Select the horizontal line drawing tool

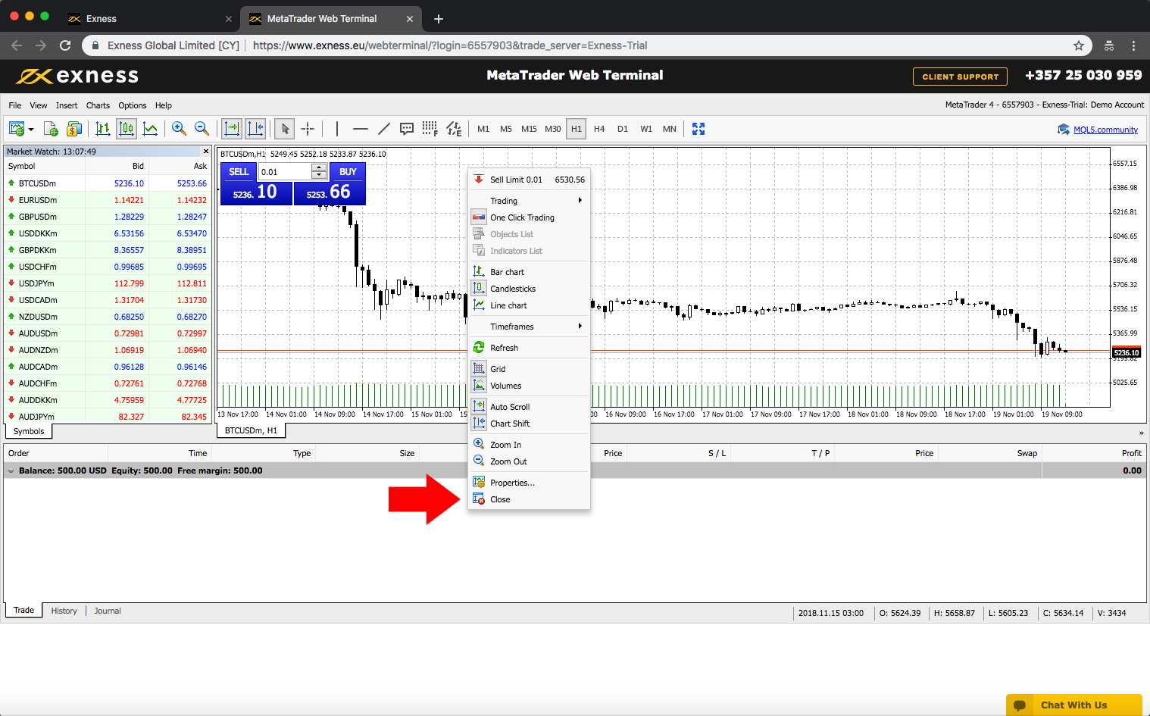pyautogui.click(x=361, y=129)
